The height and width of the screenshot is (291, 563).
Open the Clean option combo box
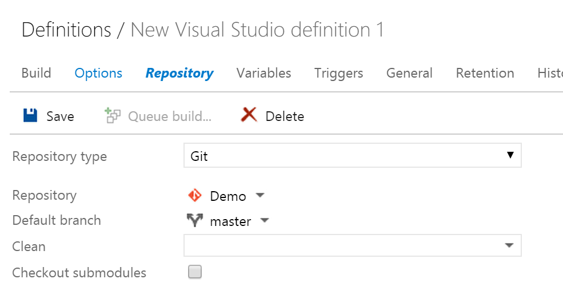pos(352,245)
